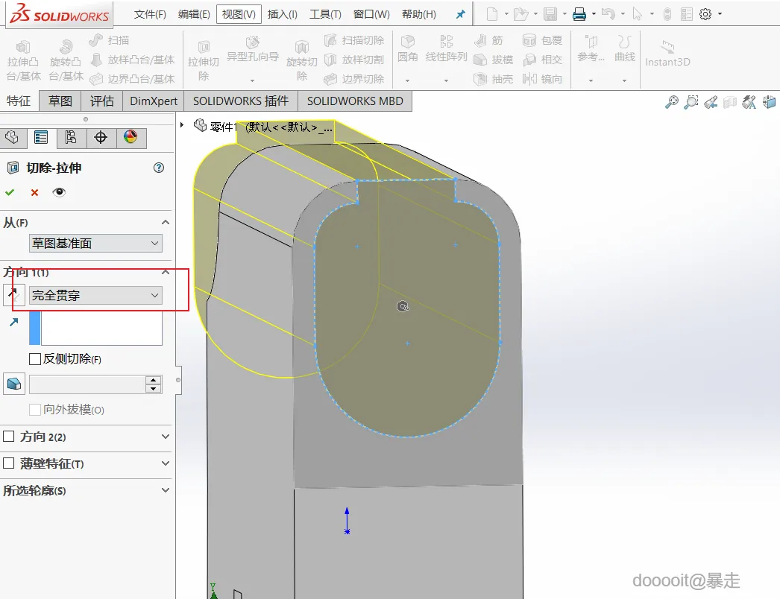Screen dimensions: 780x599
Task: Enable the 方向 2 checkbox
Action: click(x=9, y=437)
